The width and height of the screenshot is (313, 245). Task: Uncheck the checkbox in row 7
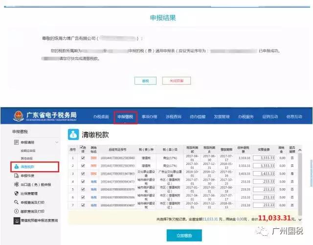coord(83,205)
